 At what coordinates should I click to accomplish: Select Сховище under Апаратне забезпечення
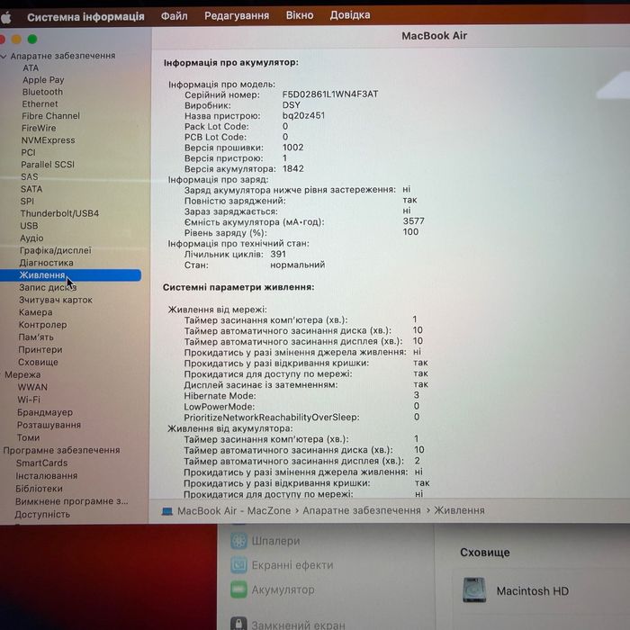(38, 362)
